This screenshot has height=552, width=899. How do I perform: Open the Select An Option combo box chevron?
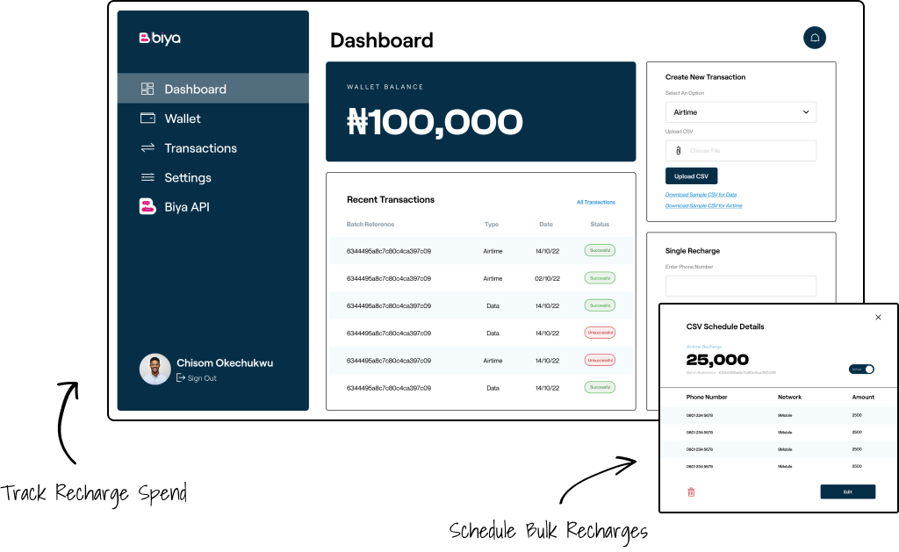click(x=807, y=111)
